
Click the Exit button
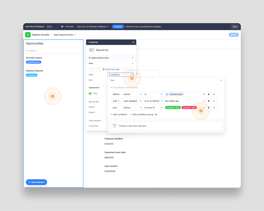235,26
